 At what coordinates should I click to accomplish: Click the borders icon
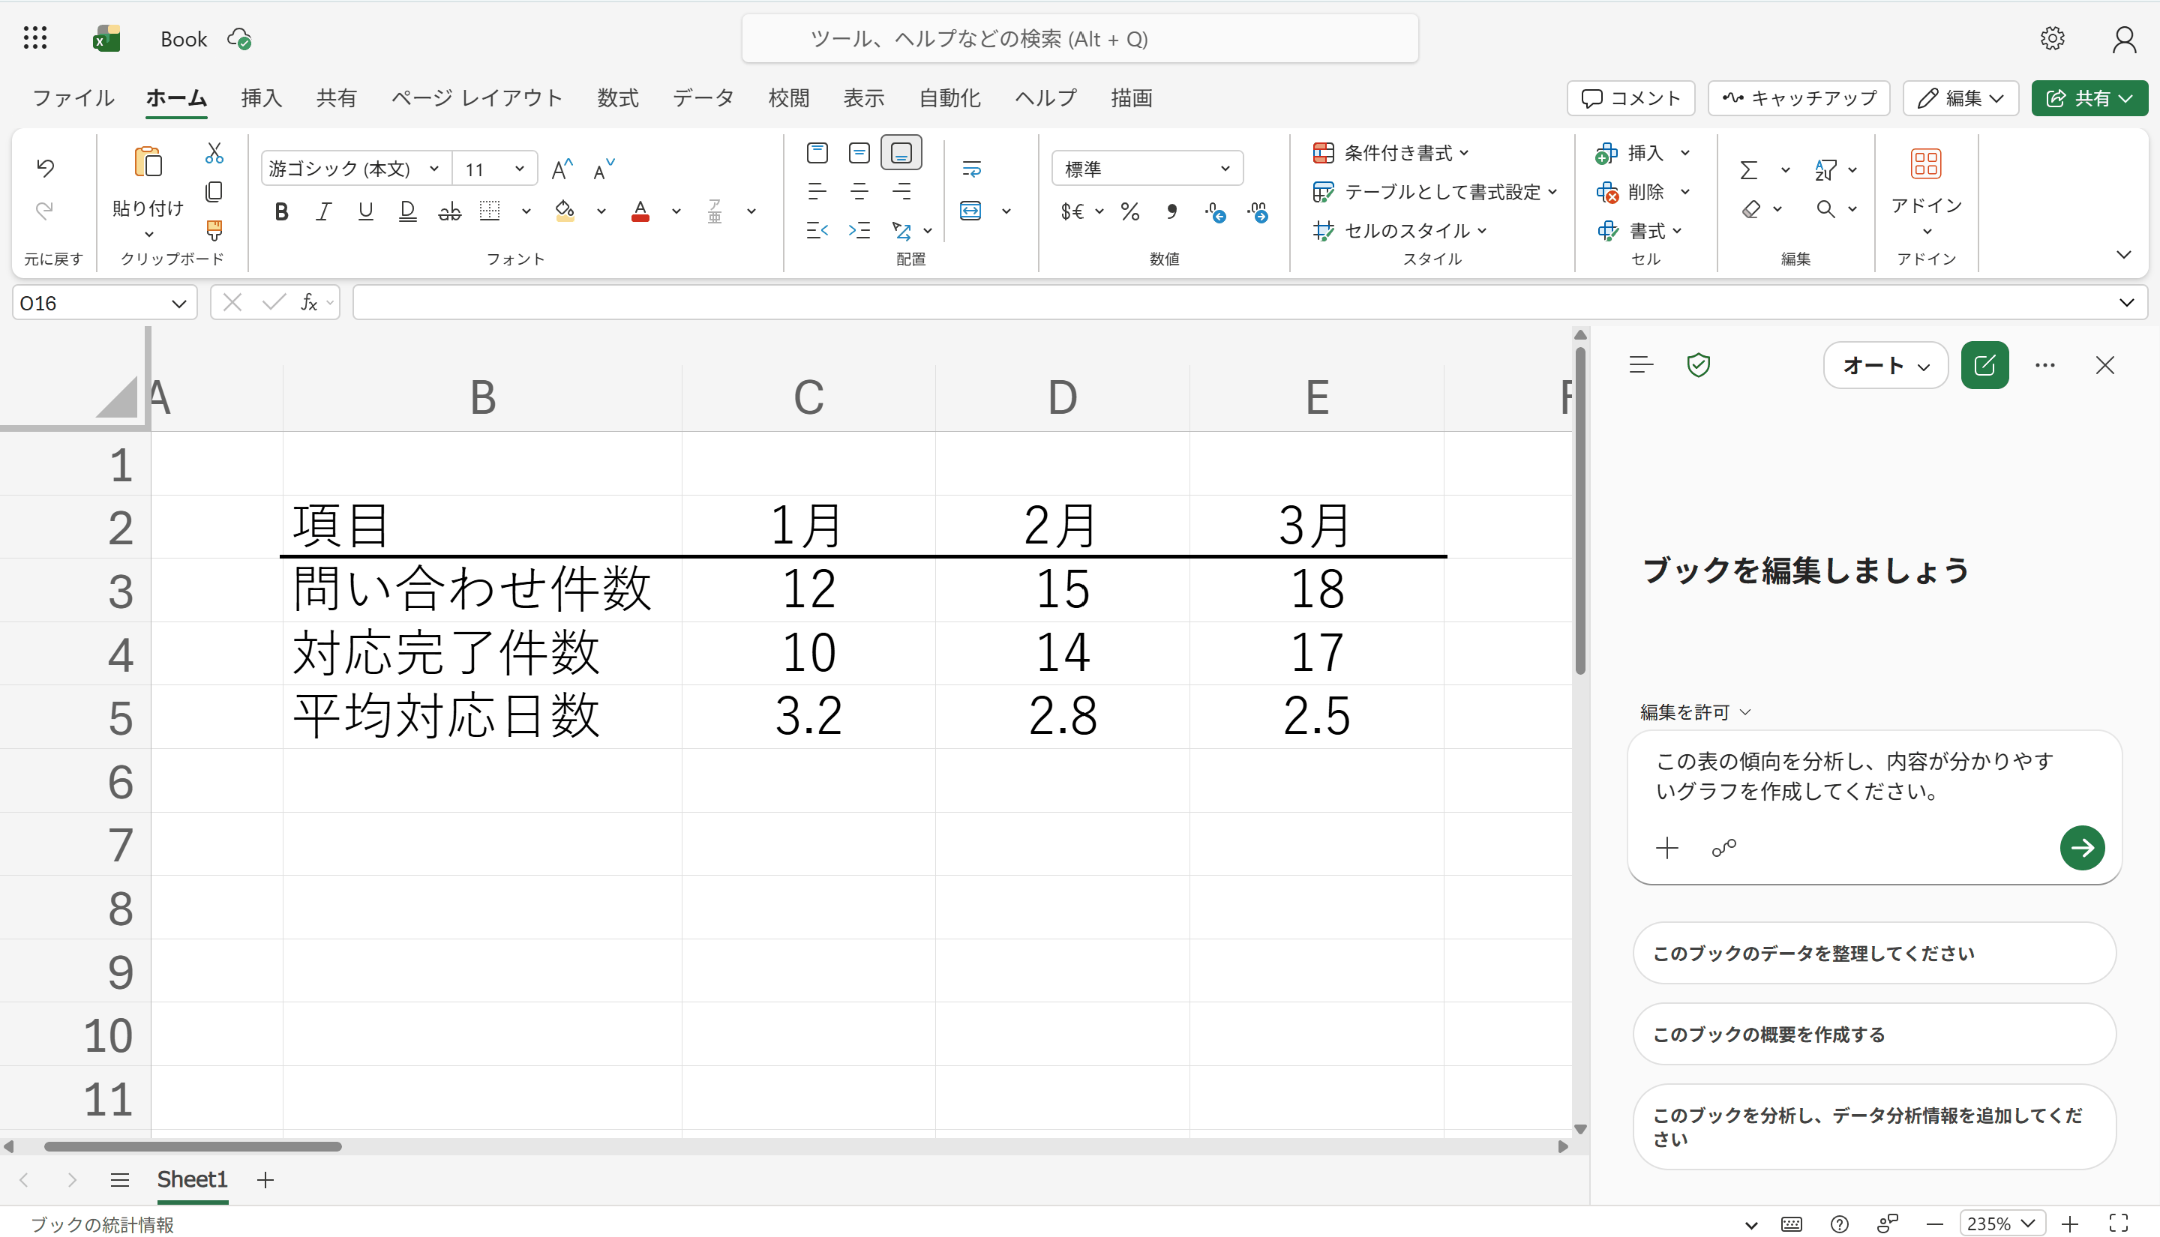(490, 211)
